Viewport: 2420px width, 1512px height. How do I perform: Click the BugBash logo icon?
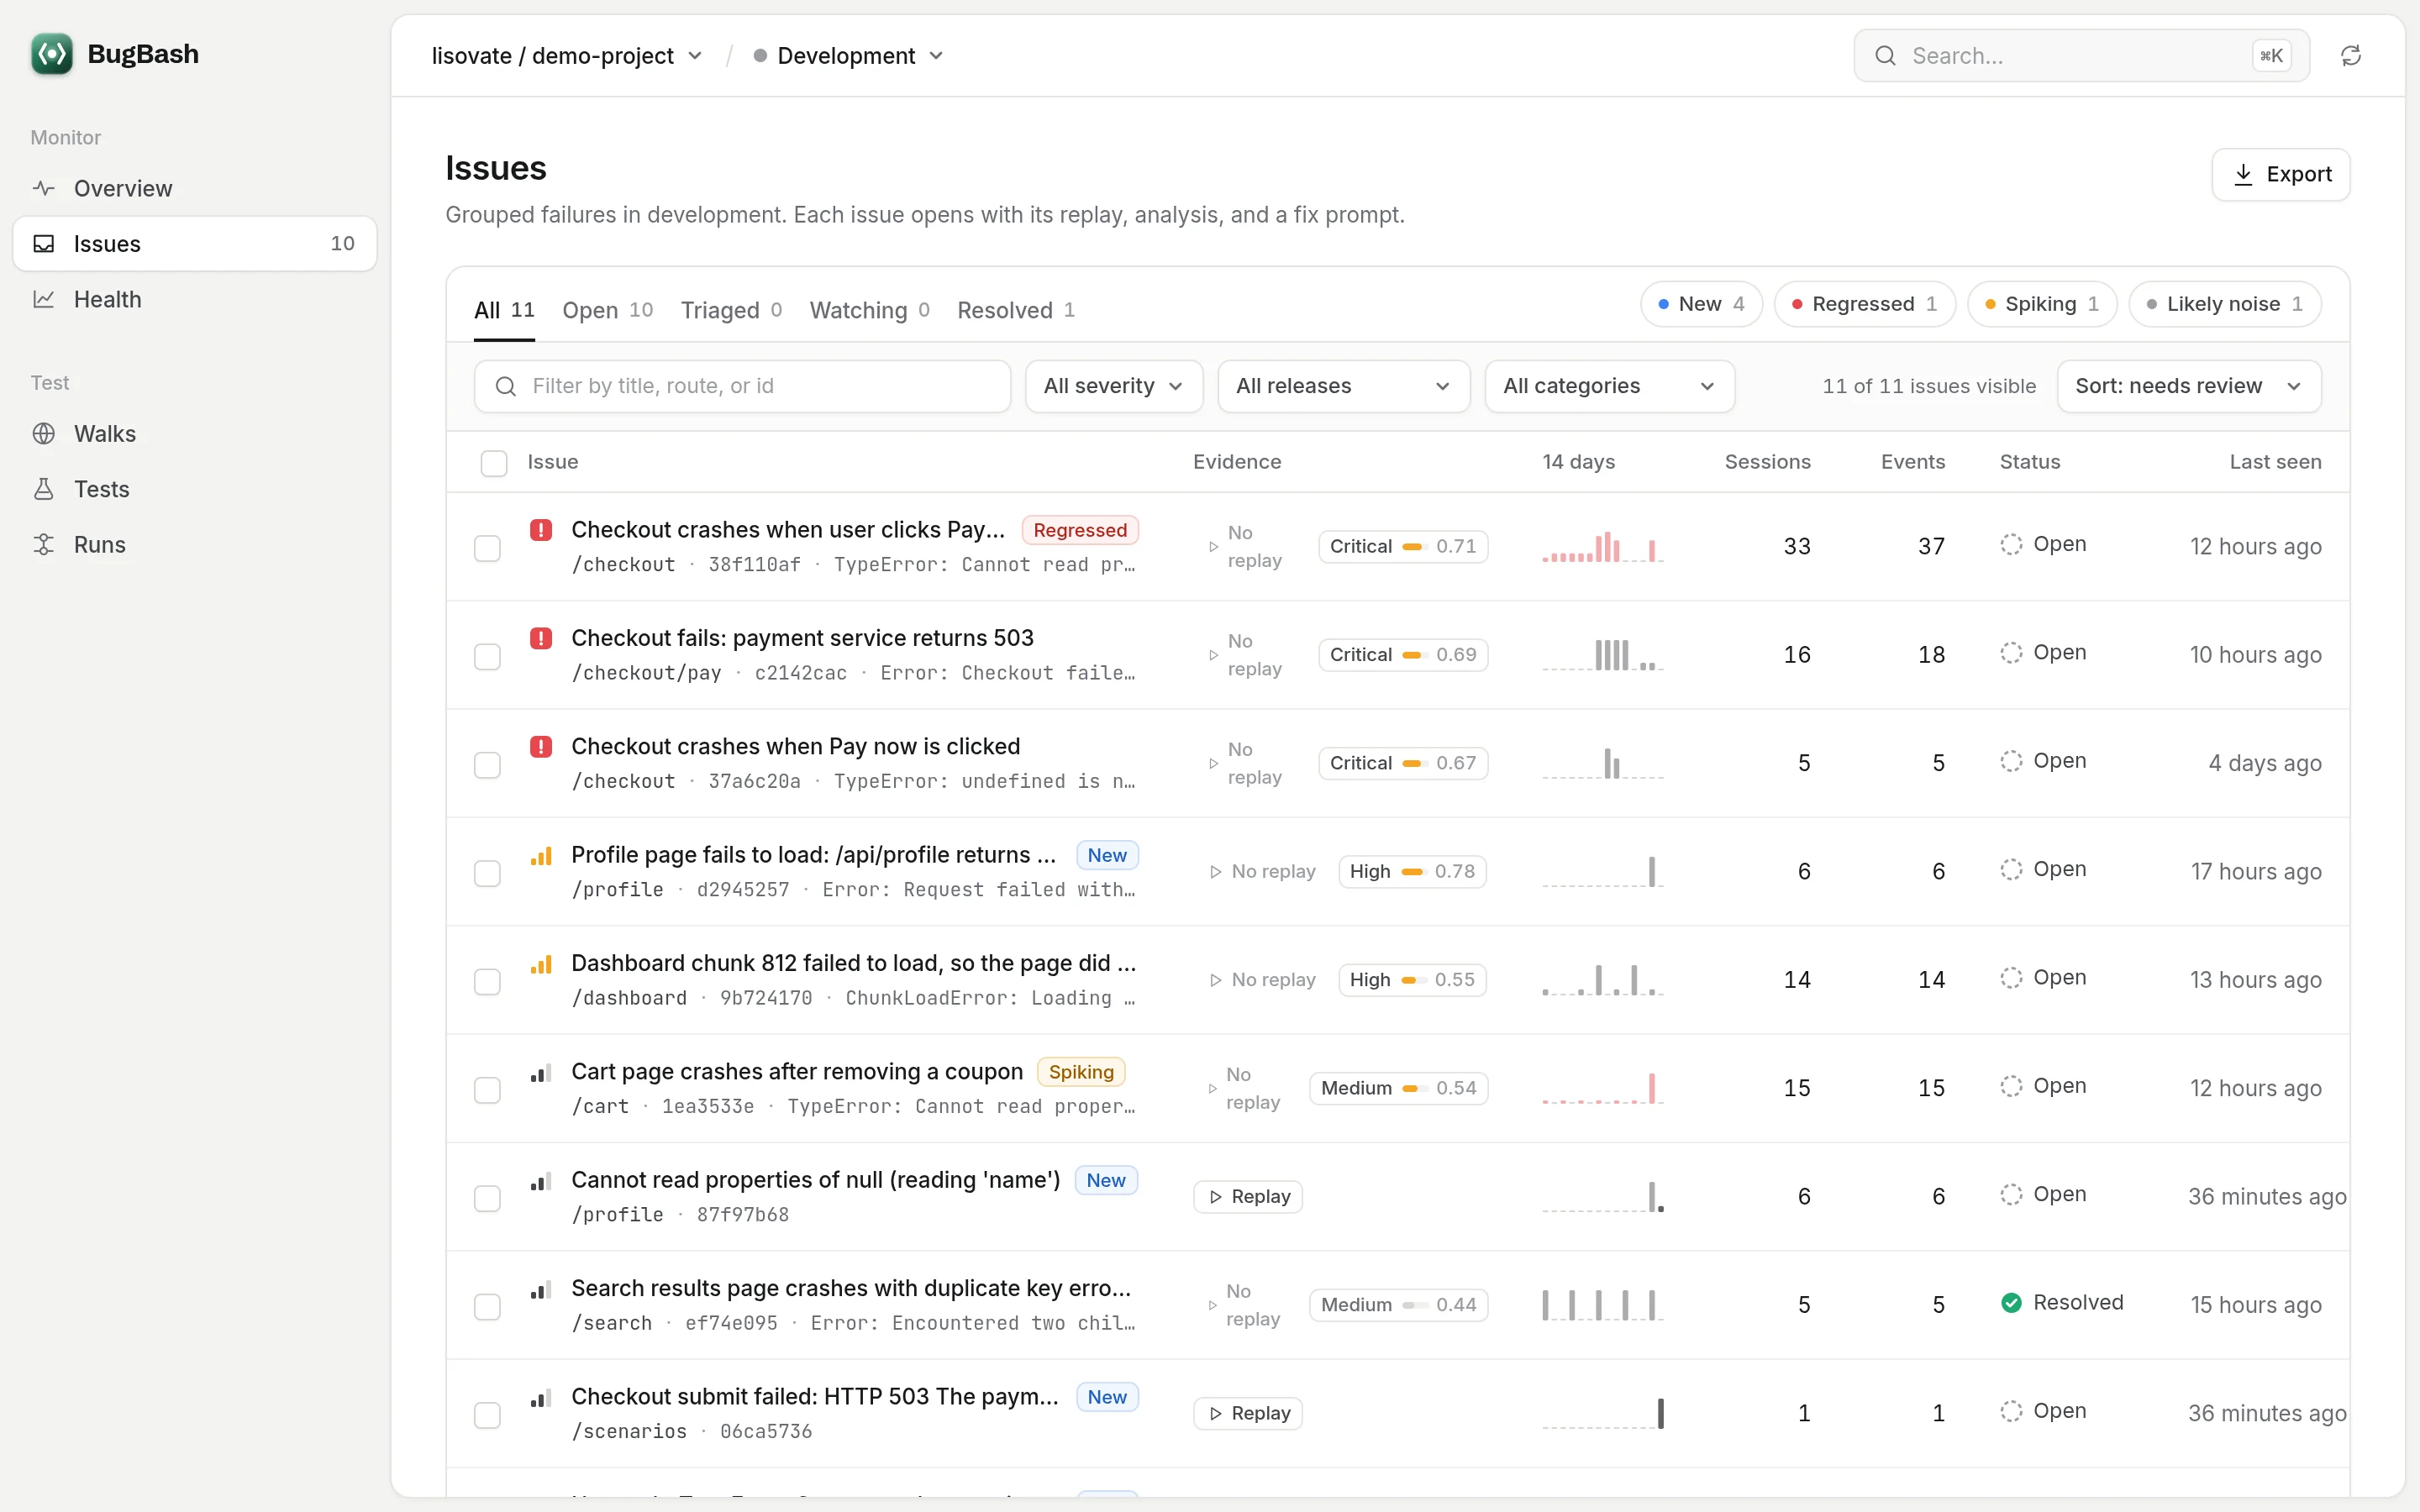pyautogui.click(x=52, y=54)
